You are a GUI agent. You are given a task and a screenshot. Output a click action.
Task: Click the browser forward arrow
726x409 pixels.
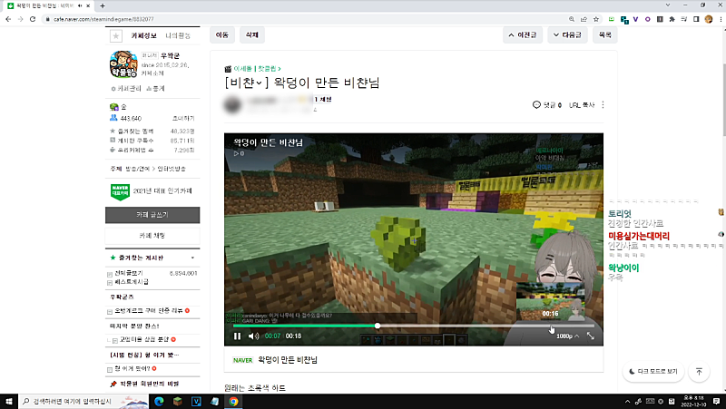tap(20, 19)
